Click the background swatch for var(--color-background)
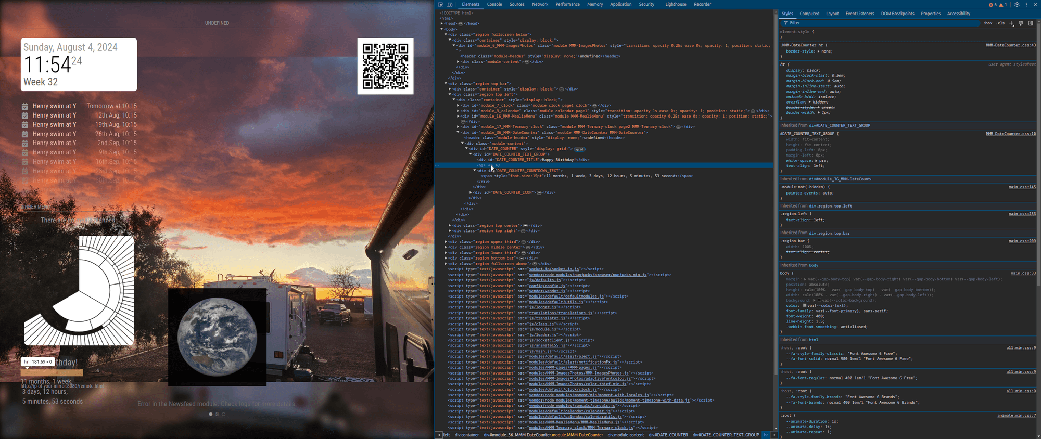Viewport: 1041px width, 439px height. click(x=819, y=300)
